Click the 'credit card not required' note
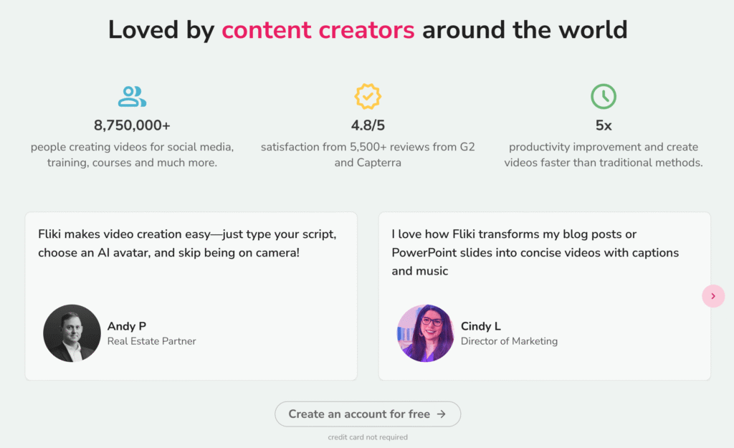The height and width of the screenshot is (448, 734). (x=368, y=437)
